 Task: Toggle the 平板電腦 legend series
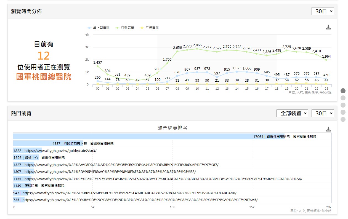click(149, 28)
